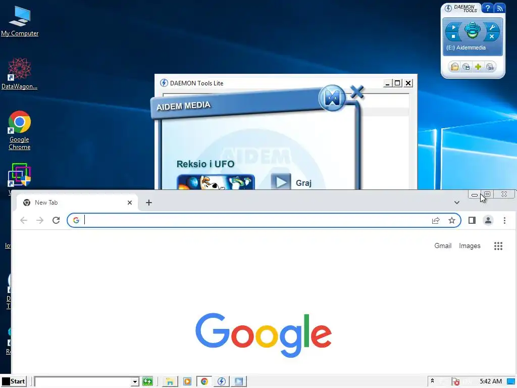This screenshot has height=388, width=517.
Task: Open Images link on Google page
Action: [470, 246]
